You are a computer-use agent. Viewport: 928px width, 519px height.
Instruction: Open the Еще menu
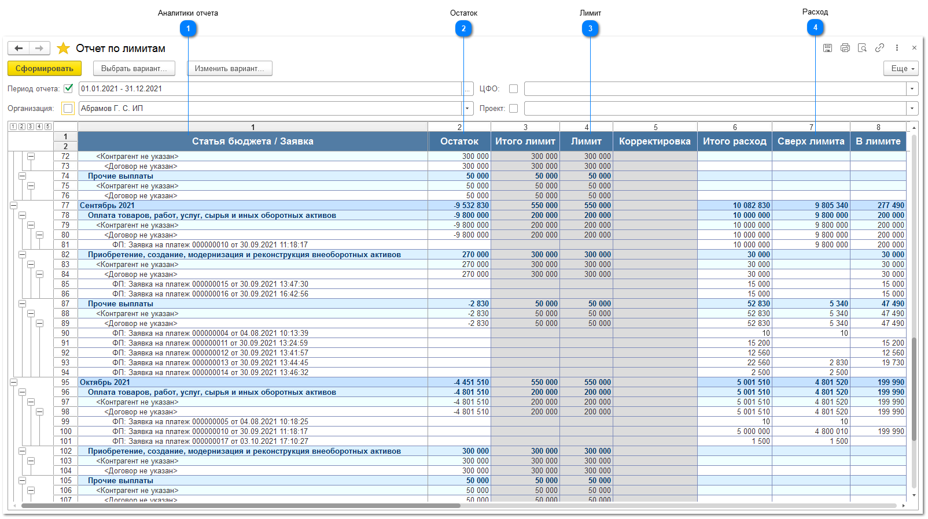[901, 68]
